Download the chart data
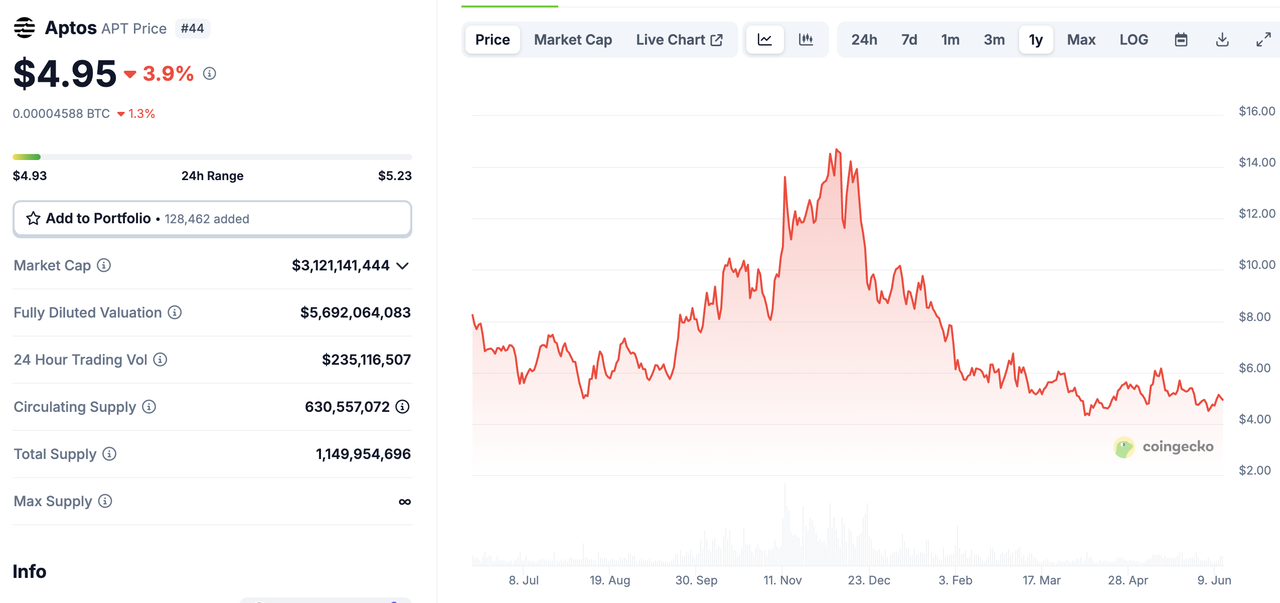This screenshot has height=603, width=1280. 1222,39
